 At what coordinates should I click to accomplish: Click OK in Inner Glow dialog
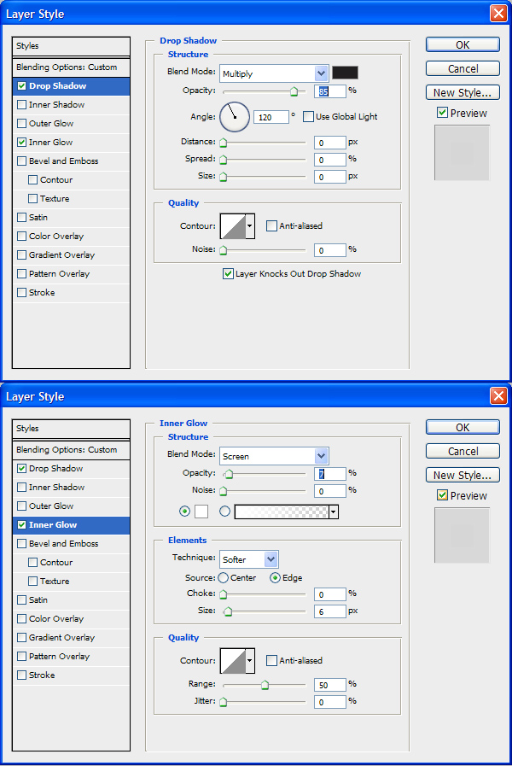(463, 427)
